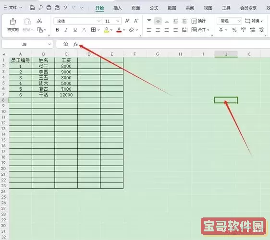Toggle Bold formatting

pos(57,30)
